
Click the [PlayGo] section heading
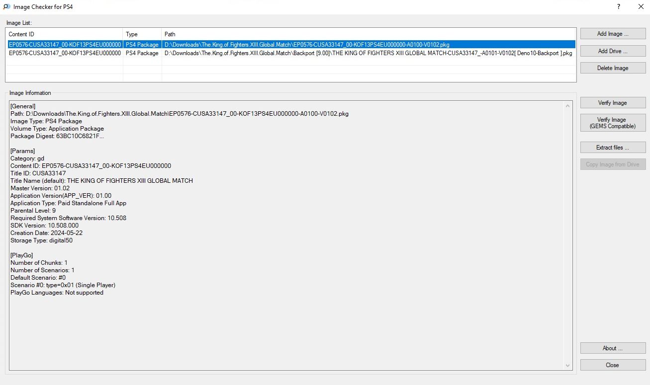tap(21, 255)
